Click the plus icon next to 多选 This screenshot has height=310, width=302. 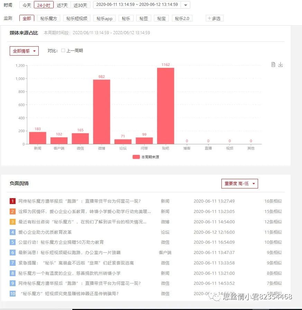pos(210,18)
